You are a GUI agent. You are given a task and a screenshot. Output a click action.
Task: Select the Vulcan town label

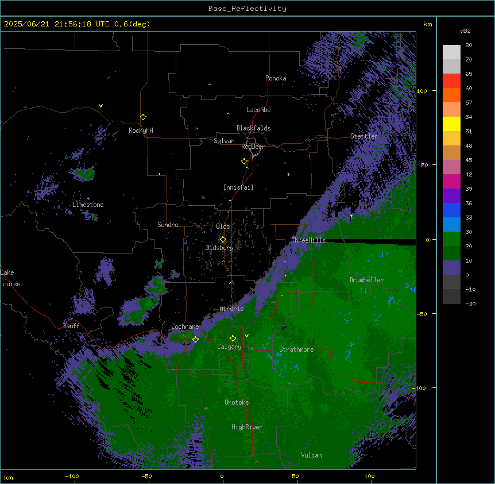coord(312,455)
